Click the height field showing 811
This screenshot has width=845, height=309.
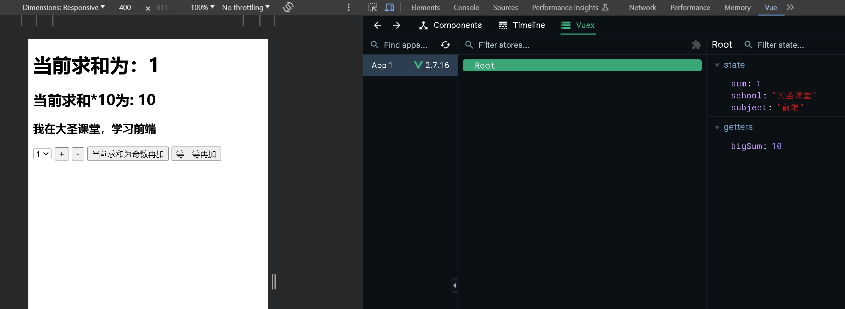click(162, 8)
